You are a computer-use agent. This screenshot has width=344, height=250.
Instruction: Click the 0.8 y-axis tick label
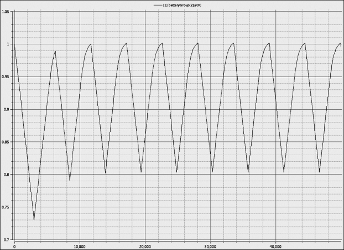pyautogui.click(x=7, y=175)
